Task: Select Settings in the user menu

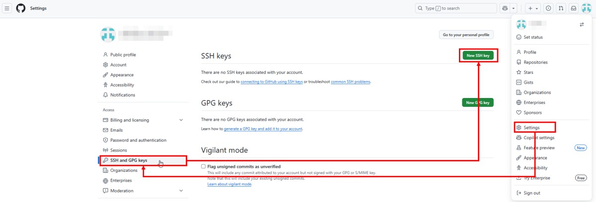Action: pos(531,128)
